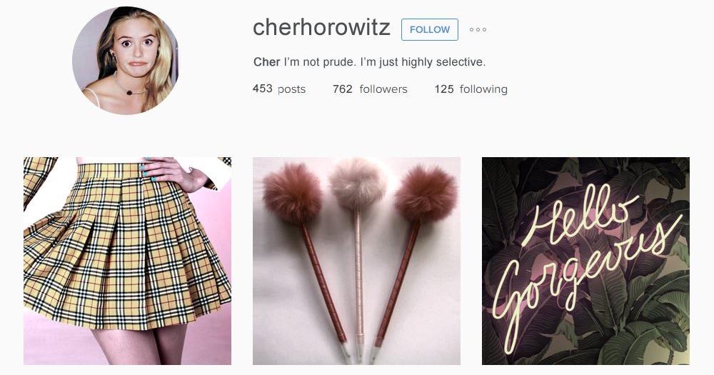Image resolution: width=714 pixels, height=375 pixels.
Task: Click the word posts next to 453
Action: tap(291, 89)
